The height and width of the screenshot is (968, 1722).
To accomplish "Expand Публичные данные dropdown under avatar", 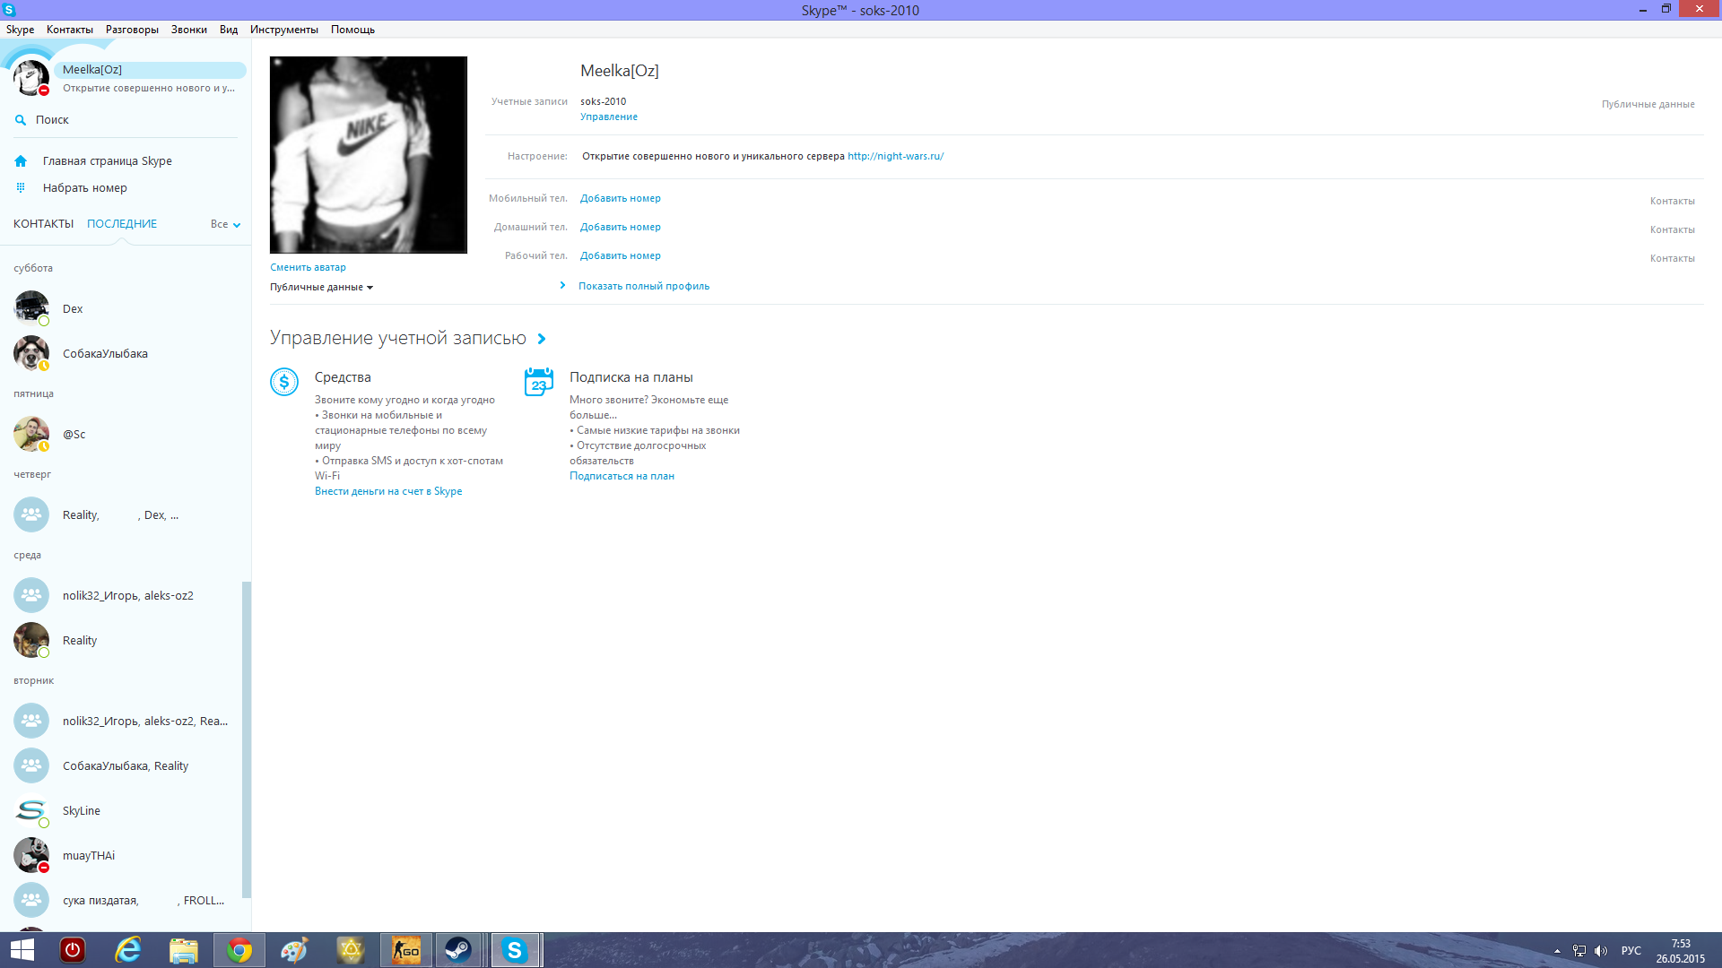I will tap(321, 287).
